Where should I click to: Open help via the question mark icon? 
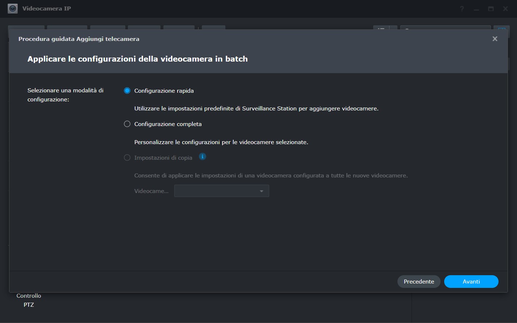pos(462,9)
